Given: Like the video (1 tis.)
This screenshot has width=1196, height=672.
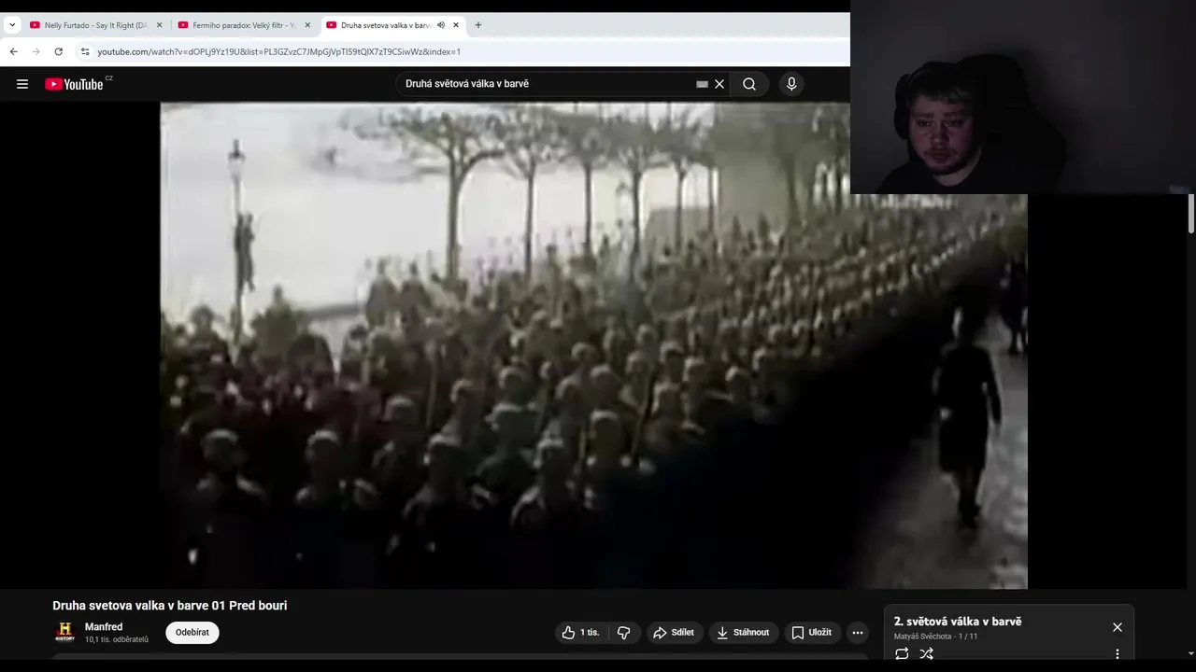Looking at the screenshot, I should (581, 633).
